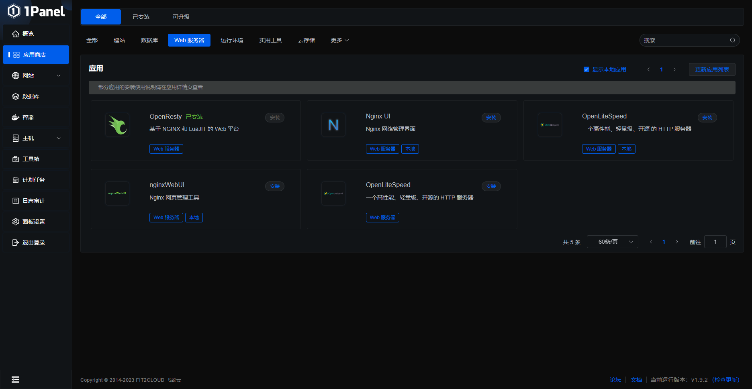Click the OpenResty app title
Image resolution: width=752 pixels, height=389 pixels.
[x=166, y=116]
